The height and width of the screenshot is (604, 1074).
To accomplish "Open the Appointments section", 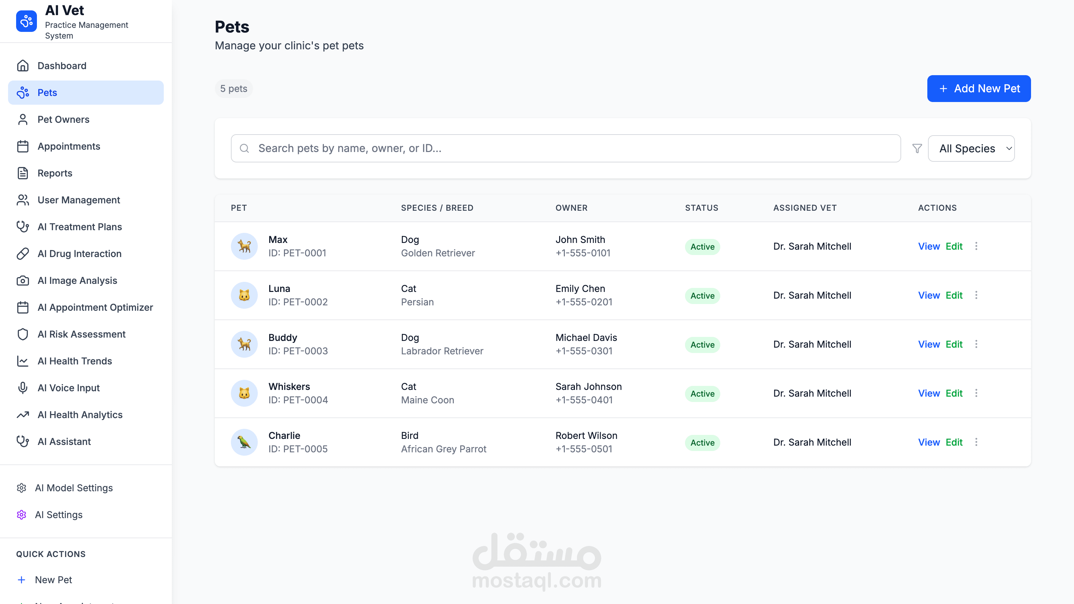I will pyautogui.click(x=69, y=146).
